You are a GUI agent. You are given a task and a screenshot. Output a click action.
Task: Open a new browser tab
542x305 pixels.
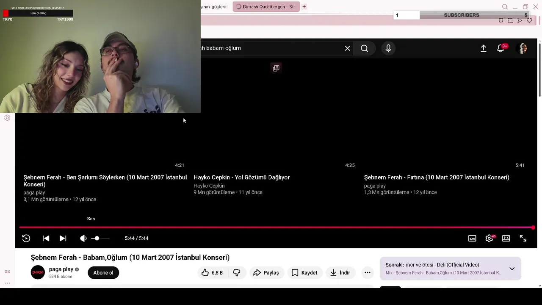point(304,7)
